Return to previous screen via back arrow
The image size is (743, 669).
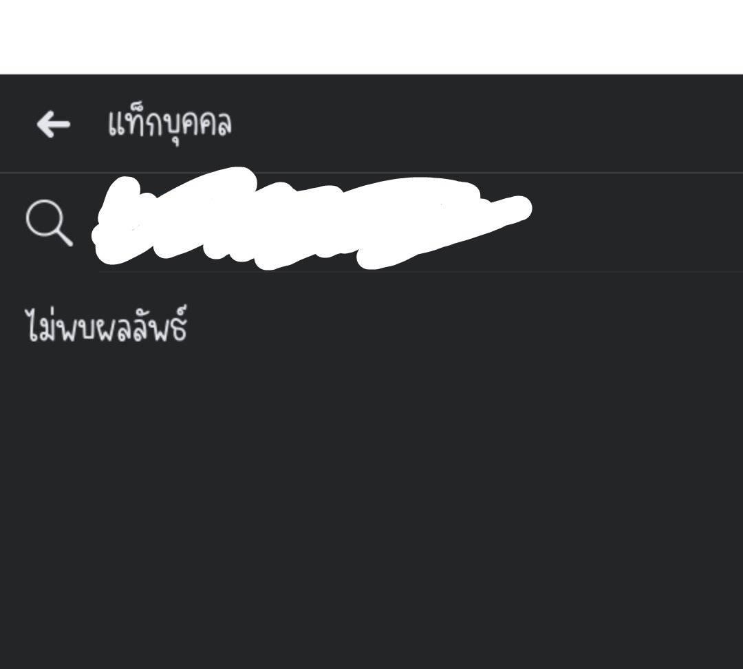53,124
